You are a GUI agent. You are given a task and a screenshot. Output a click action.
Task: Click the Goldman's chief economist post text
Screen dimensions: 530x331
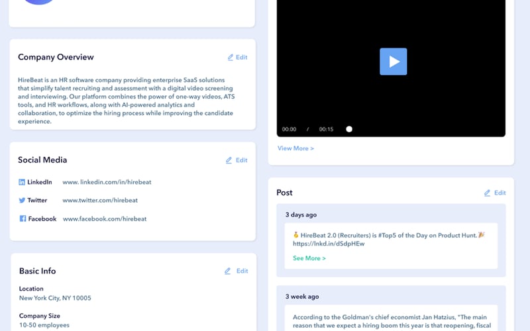coord(392,321)
